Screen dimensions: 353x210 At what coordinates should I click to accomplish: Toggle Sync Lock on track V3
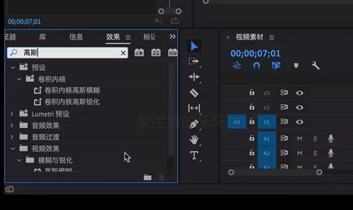pos(284,93)
